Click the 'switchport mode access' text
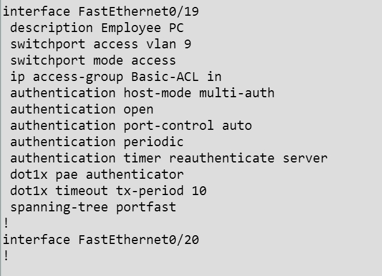Viewport: 382px width, 276px height. [x=93, y=61]
